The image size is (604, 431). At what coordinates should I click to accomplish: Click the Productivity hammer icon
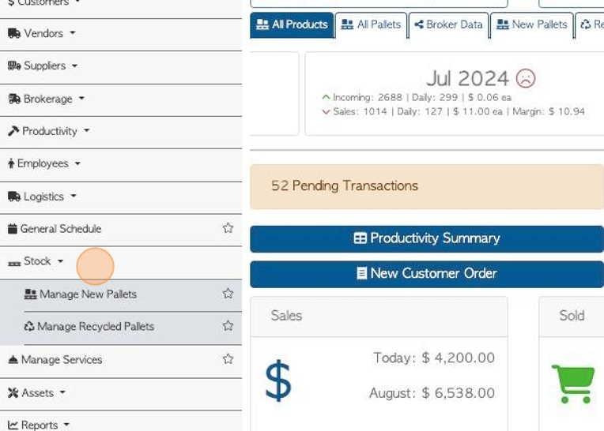[x=13, y=131]
